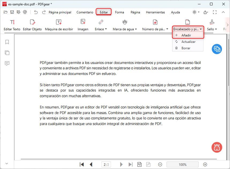Print the document with the printer icon

click(25, 12)
